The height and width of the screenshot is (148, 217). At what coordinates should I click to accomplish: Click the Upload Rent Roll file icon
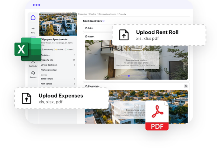pyautogui.click(x=124, y=35)
